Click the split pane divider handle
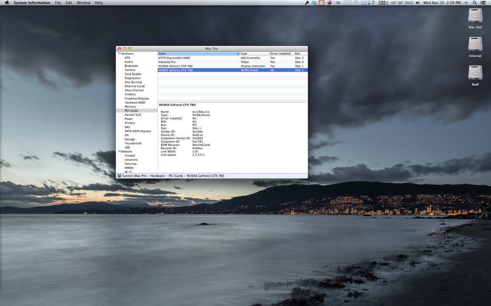The height and width of the screenshot is (306, 491). coord(233,101)
